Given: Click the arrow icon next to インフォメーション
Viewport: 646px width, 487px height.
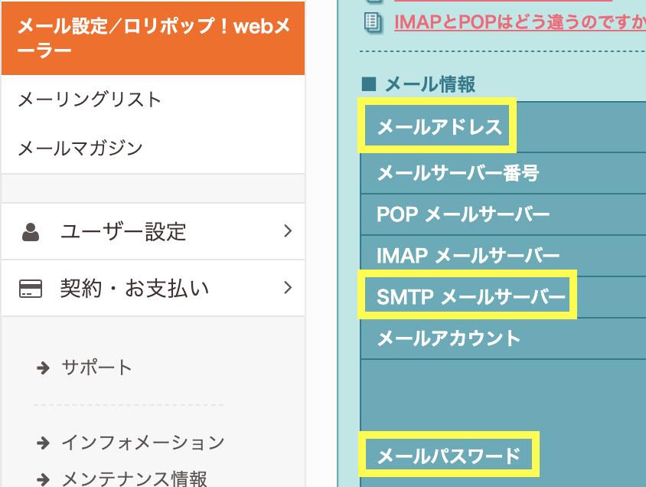Looking at the screenshot, I should [x=43, y=443].
